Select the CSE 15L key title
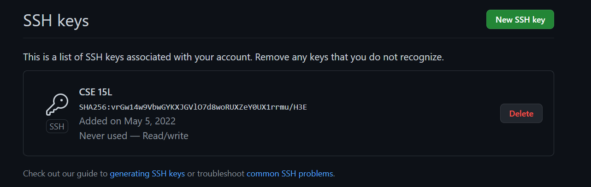 [x=95, y=92]
